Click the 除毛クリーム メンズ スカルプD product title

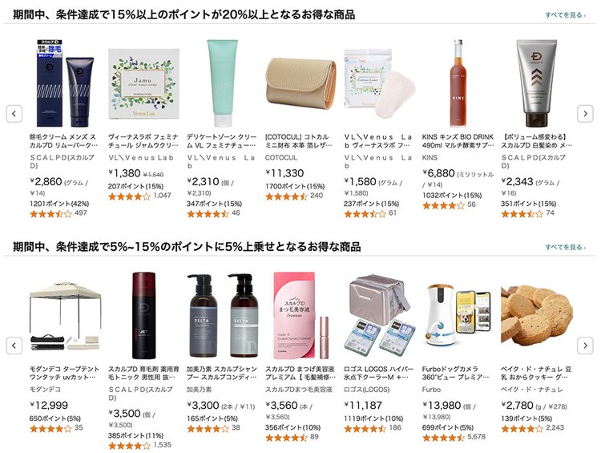[63, 141]
